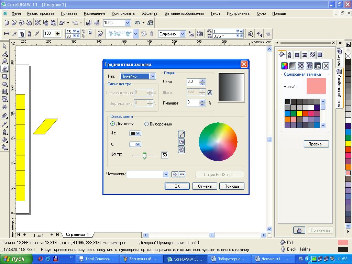Click the 'Помощь' button in dialog
352x264 pixels.
(x=232, y=186)
